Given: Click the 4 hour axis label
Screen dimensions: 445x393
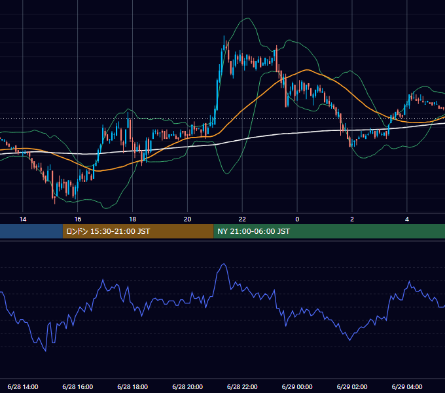Looking at the screenshot, I should point(407,219).
